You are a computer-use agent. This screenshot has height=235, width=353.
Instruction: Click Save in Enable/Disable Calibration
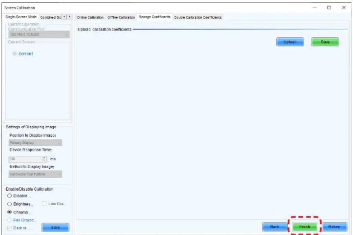click(55, 227)
